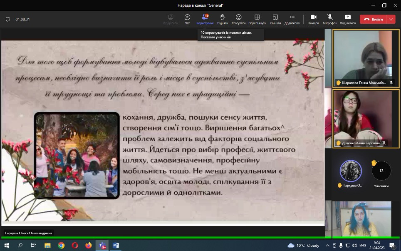Share screen with Поділитися icon
Viewport: 401px width, 251px height.
pos(347,19)
